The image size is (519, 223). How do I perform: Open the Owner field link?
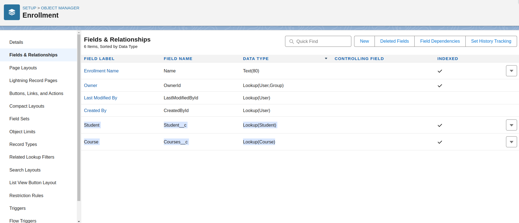tap(91, 85)
